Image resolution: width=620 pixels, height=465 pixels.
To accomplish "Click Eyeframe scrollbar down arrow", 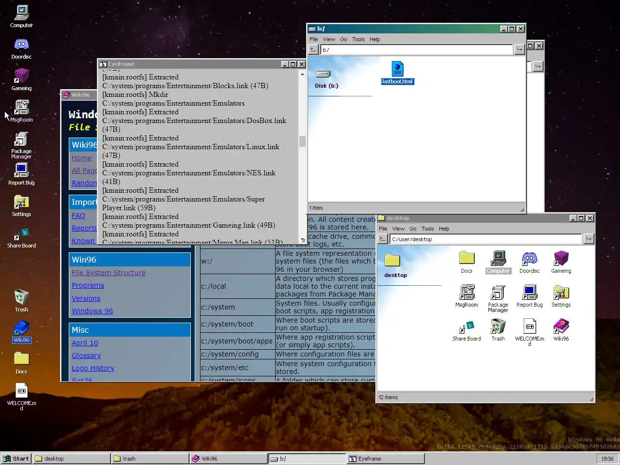I will [x=303, y=240].
